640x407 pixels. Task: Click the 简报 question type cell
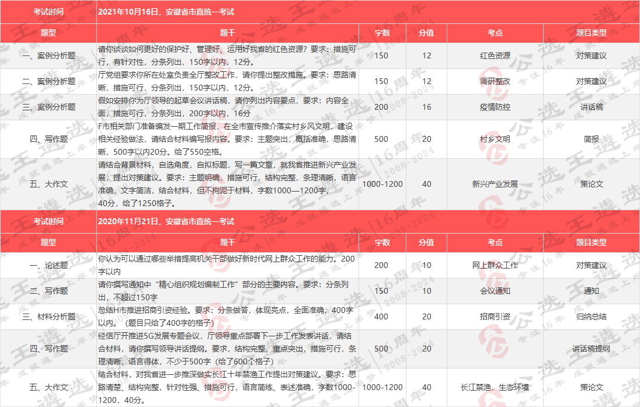tap(591, 139)
